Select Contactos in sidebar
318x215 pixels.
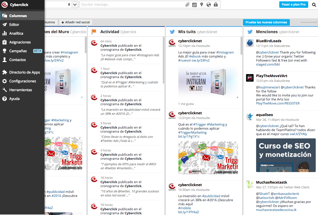tap(22, 60)
